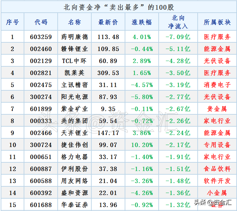Select the name 伊利股份
Screen dimensions: 237x211
tap(75, 169)
